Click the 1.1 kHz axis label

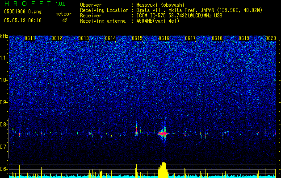click(x=4, y=58)
